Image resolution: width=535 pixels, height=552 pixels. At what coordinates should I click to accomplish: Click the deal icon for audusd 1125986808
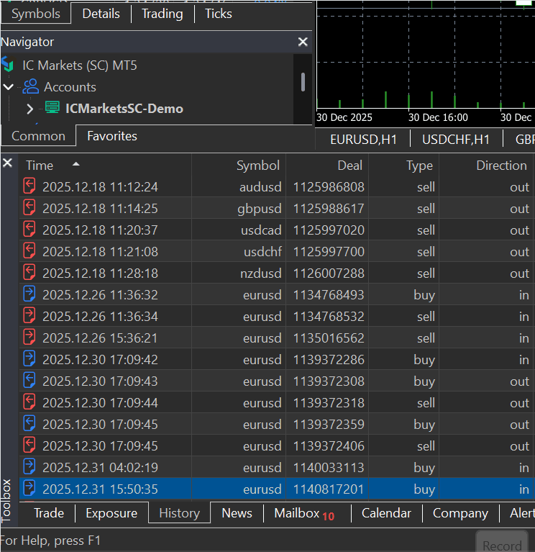[29, 186]
